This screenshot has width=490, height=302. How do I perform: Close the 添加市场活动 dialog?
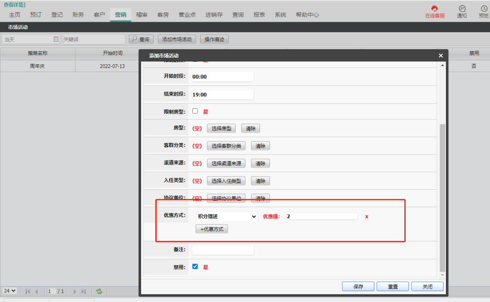[441, 56]
